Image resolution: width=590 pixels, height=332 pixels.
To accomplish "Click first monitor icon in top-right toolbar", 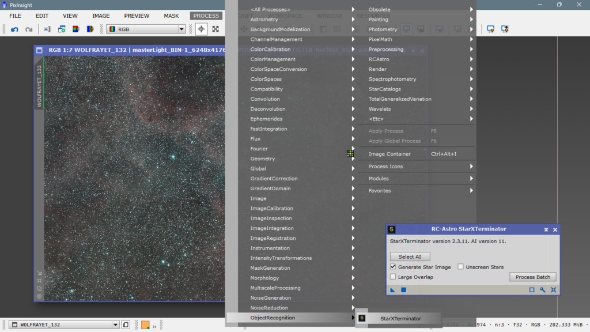I will (x=491, y=29).
